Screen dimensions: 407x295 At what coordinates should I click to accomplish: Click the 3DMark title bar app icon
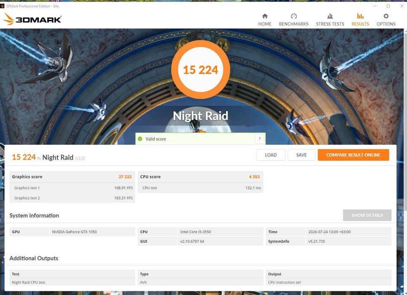pos(2,6)
